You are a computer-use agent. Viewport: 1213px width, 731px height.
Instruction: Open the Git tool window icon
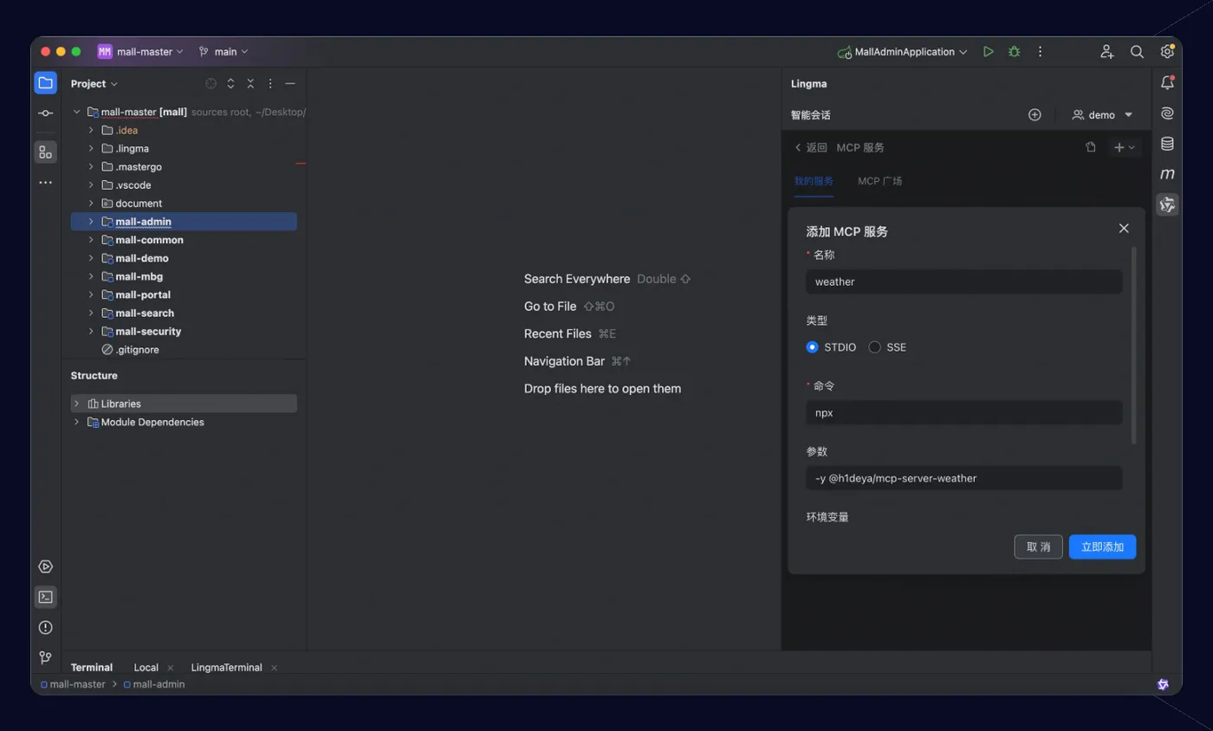point(45,657)
